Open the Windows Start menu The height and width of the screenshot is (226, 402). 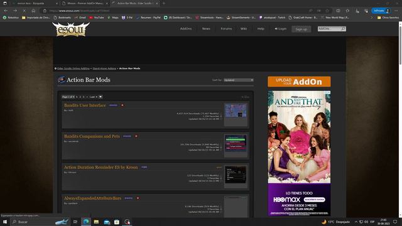(5, 222)
